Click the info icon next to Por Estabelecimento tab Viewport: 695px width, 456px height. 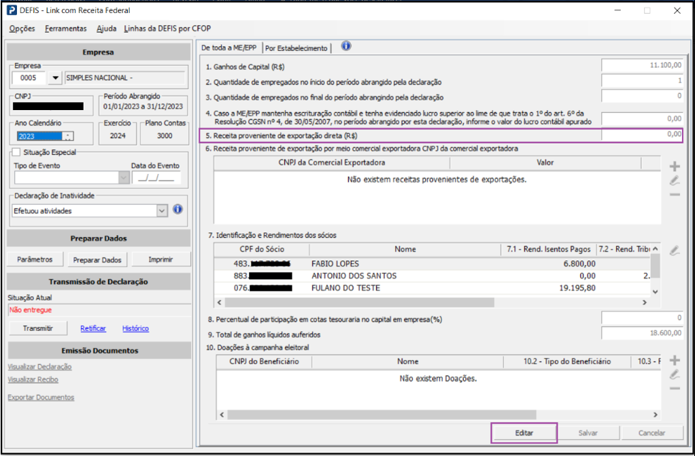[x=346, y=46]
